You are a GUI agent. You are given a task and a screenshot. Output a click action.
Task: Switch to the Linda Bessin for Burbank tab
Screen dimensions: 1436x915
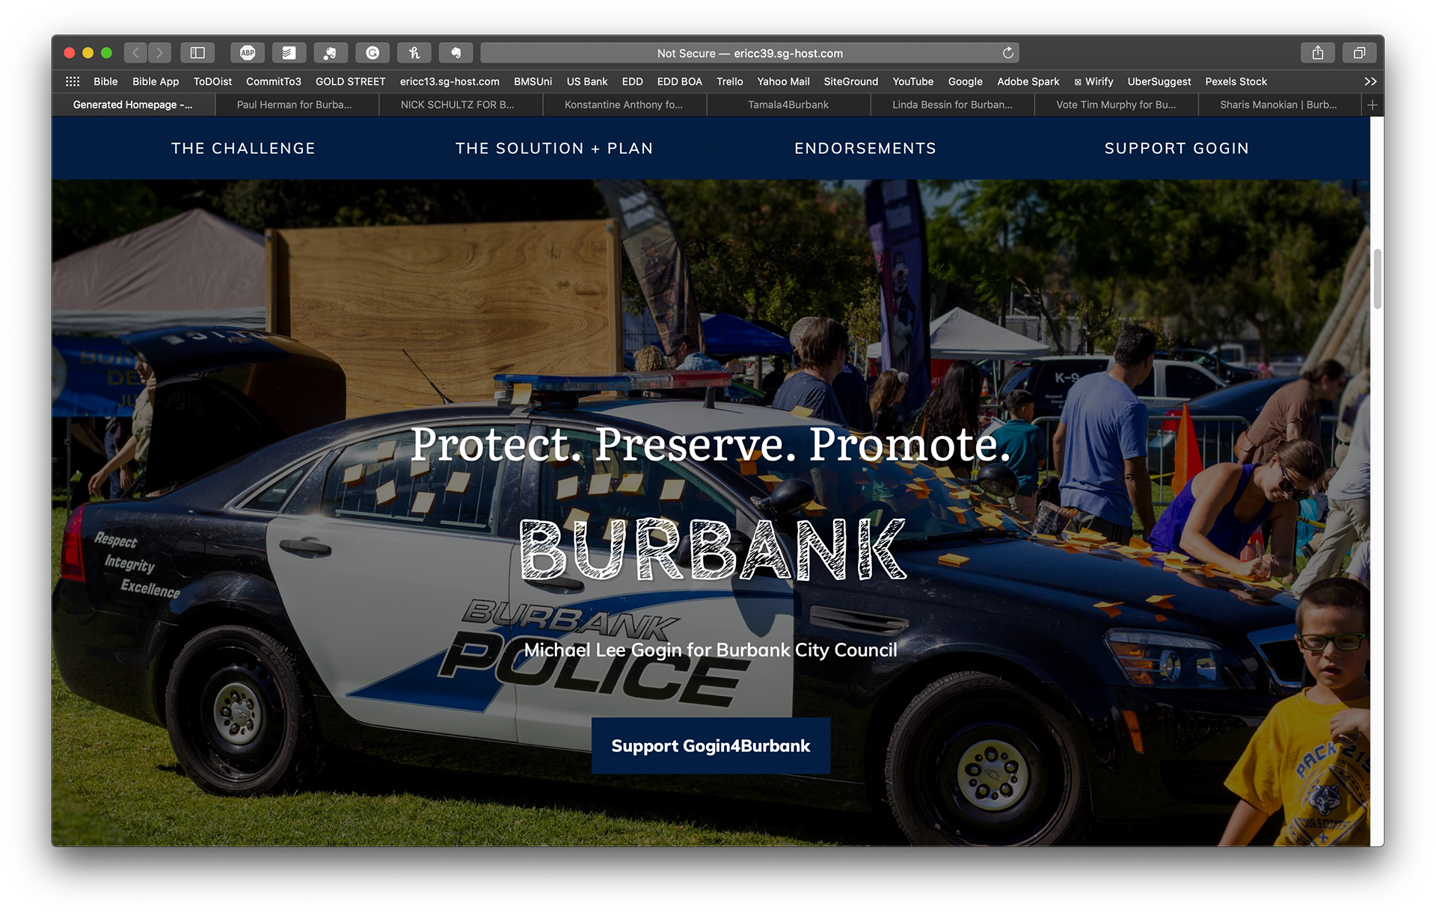point(952,105)
